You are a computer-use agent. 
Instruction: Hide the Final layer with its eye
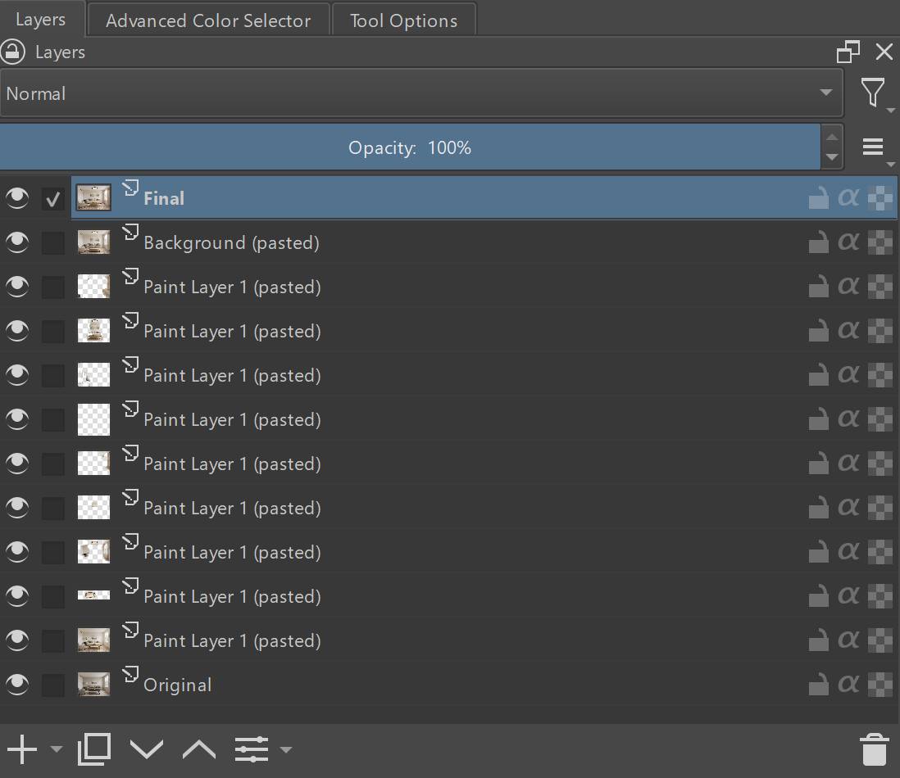click(x=17, y=198)
